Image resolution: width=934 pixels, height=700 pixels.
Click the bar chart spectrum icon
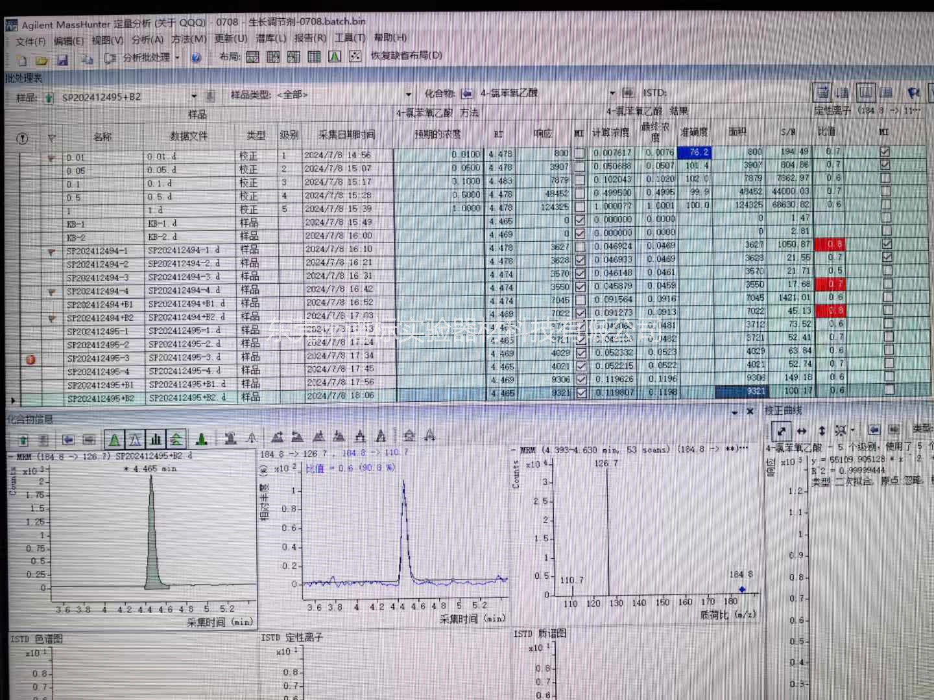click(156, 439)
